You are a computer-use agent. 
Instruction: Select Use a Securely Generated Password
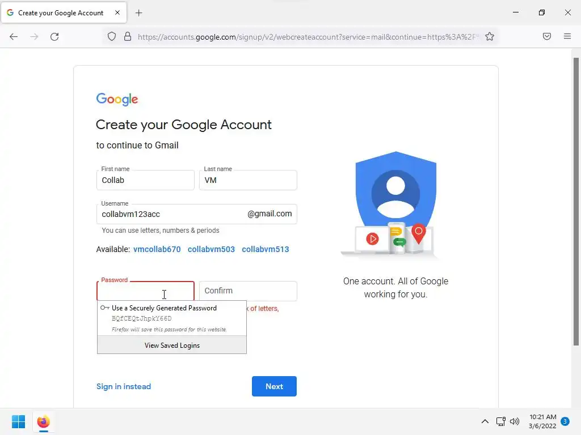click(x=172, y=318)
